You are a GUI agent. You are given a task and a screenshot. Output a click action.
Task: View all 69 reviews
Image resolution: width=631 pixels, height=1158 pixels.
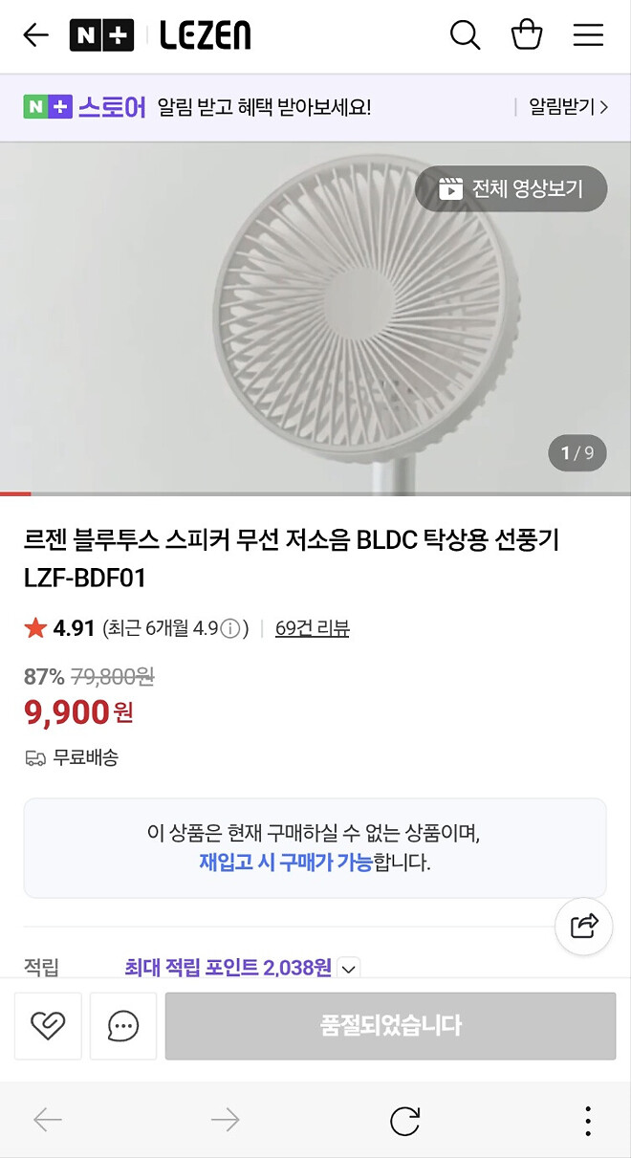[x=312, y=628]
